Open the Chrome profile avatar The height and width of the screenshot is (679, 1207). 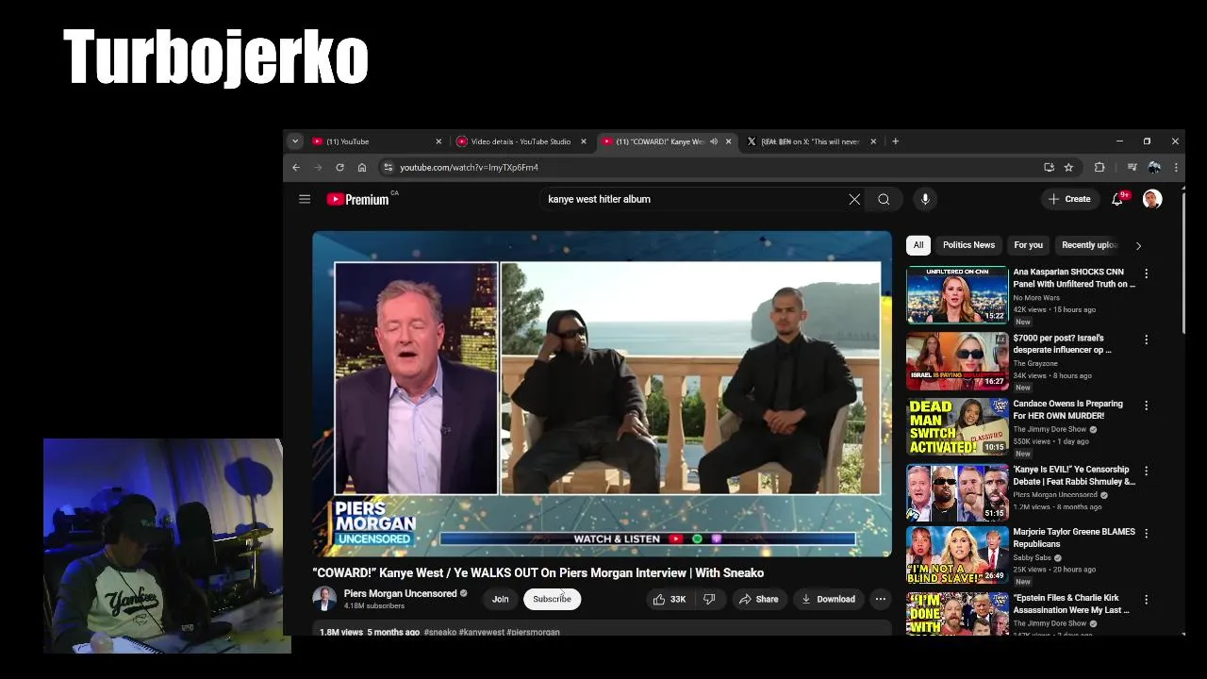point(1154,167)
